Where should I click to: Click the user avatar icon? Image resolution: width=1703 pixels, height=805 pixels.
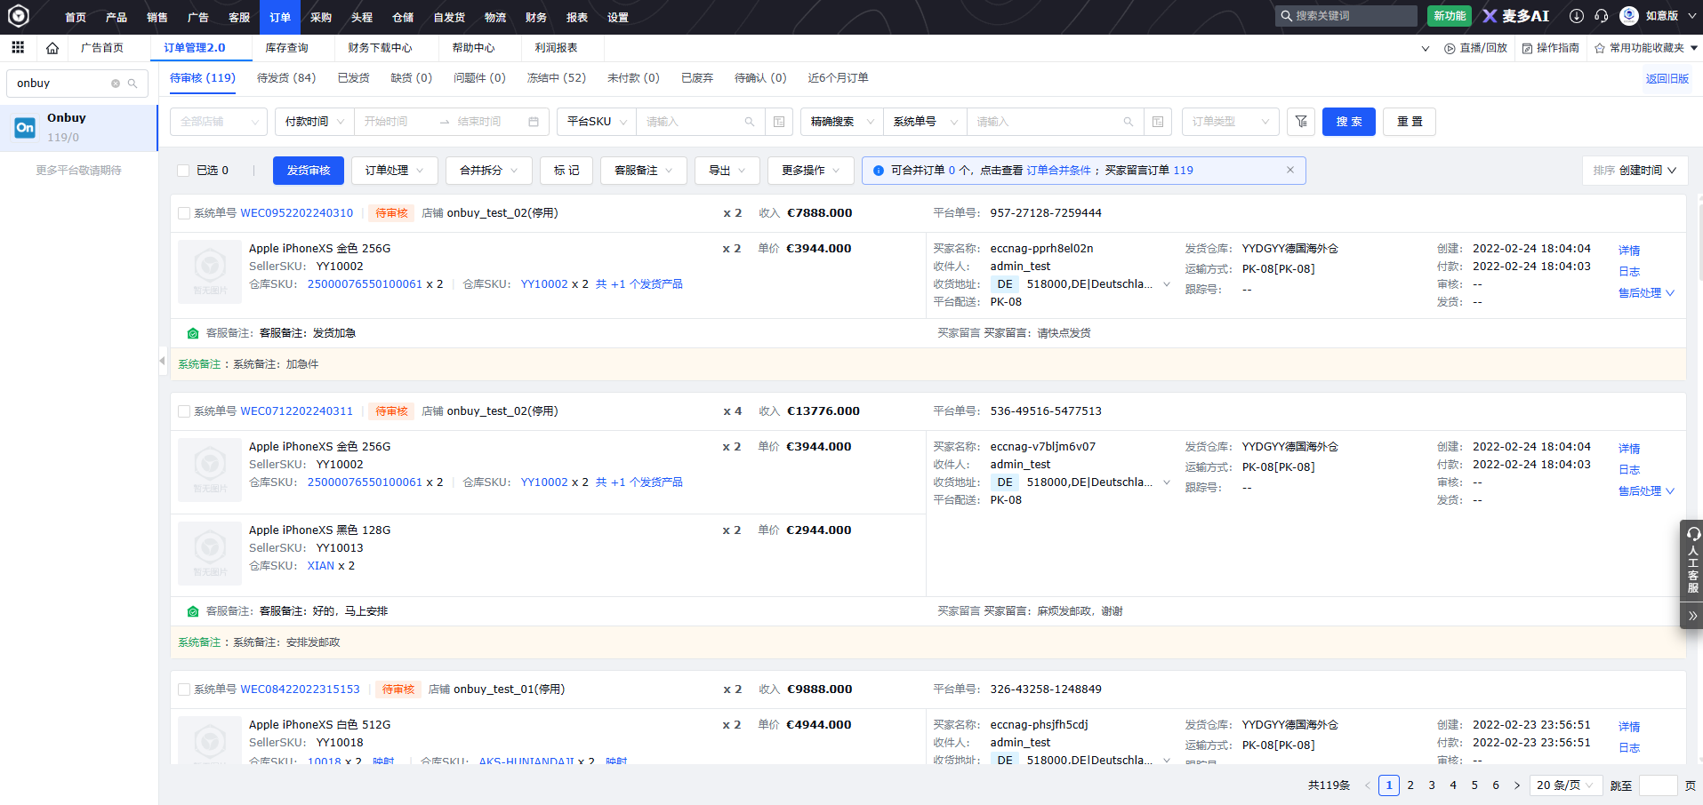(1629, 16)
